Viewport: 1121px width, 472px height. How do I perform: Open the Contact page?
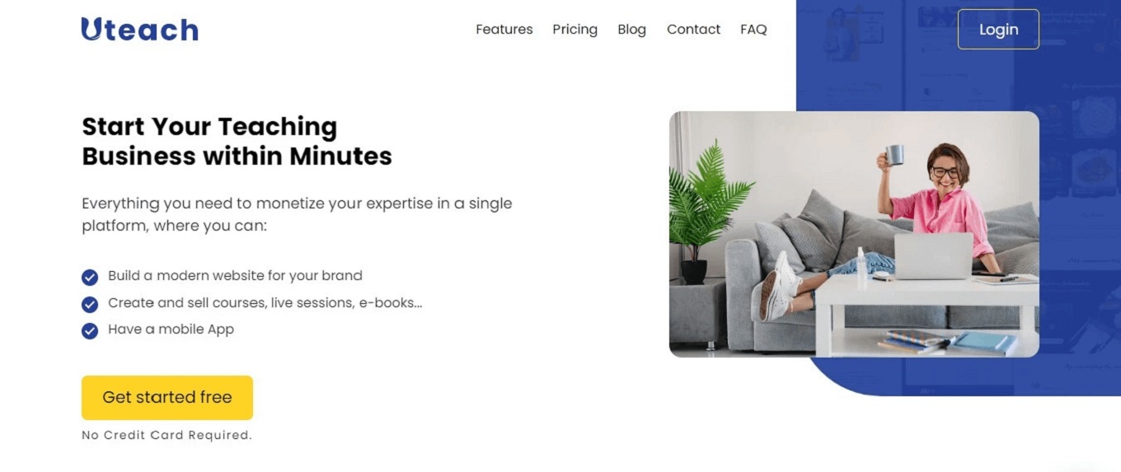[693, 30]
